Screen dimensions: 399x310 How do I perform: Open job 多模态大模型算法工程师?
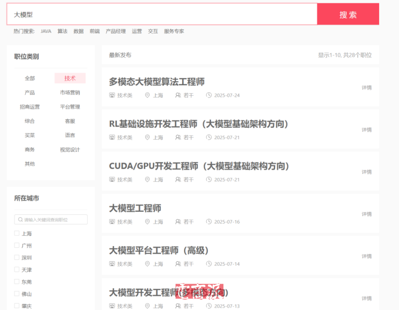pyautogui.click(x=157, y=82)
